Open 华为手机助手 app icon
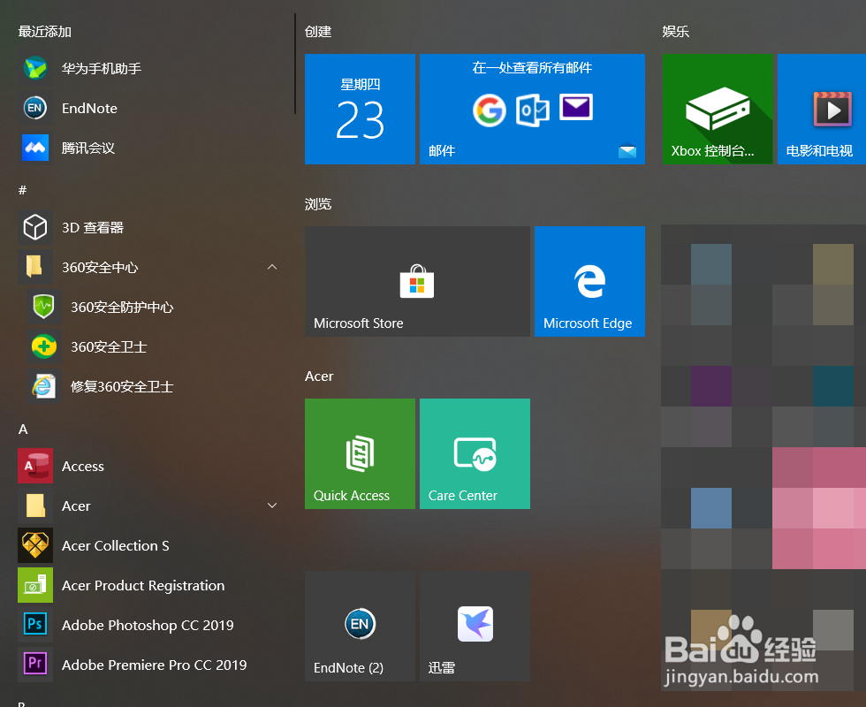The height and width of the screenshot is (707, 866). point(35,68)
